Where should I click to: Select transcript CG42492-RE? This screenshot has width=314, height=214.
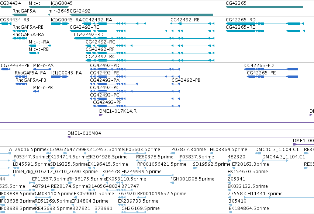click(x=142, y=31)
